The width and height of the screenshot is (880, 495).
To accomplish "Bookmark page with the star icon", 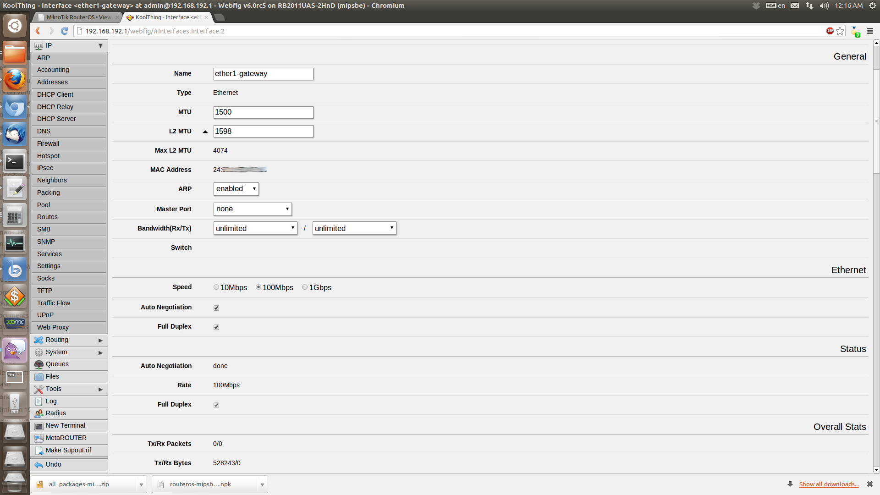I will pos(840,31).
